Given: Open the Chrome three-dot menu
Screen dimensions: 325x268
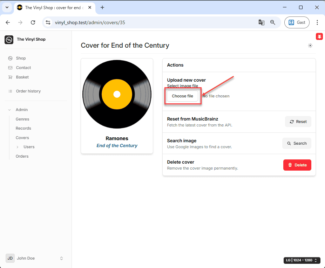Looking at the screenshot, I should pos(317,22).
